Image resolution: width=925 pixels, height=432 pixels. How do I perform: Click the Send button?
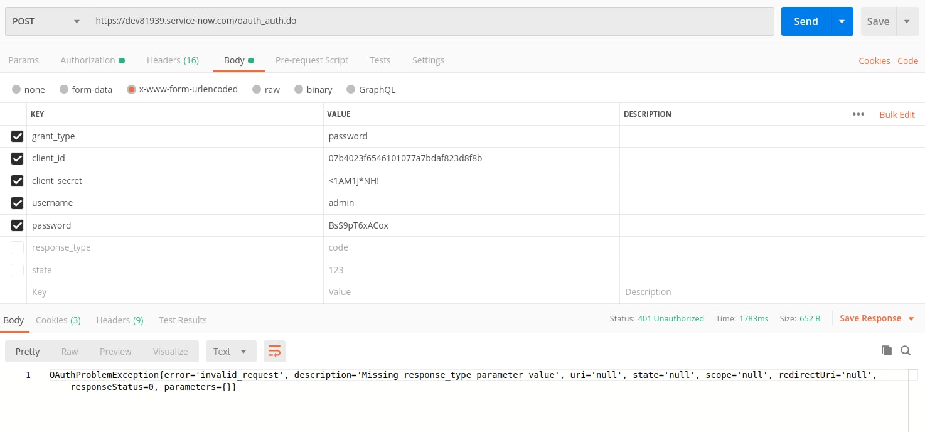tap(806, 21)
